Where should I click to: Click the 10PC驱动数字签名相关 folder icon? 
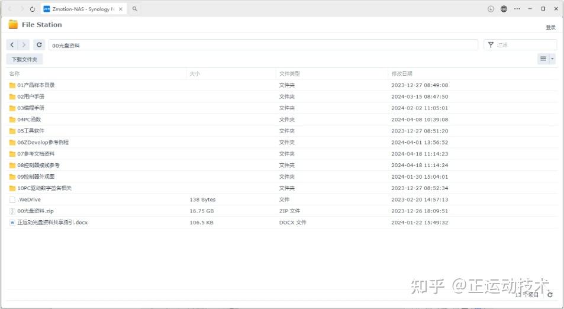12,188
